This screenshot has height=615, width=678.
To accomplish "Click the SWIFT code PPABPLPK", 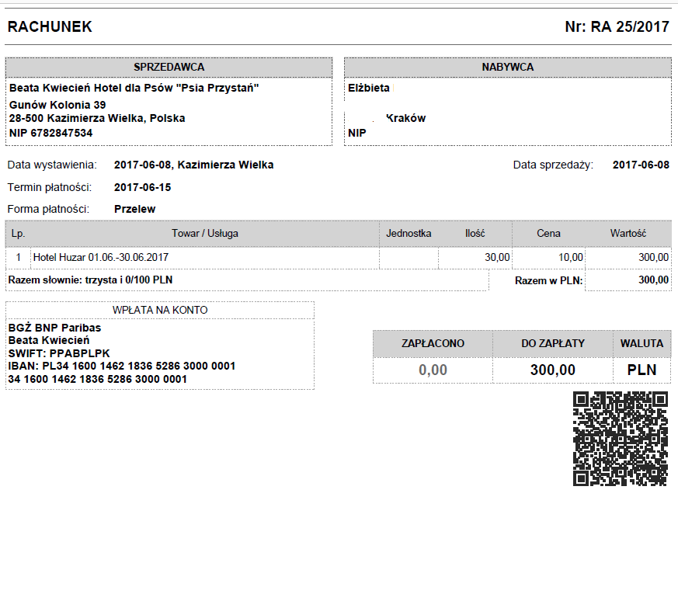I will click(61, 353).
